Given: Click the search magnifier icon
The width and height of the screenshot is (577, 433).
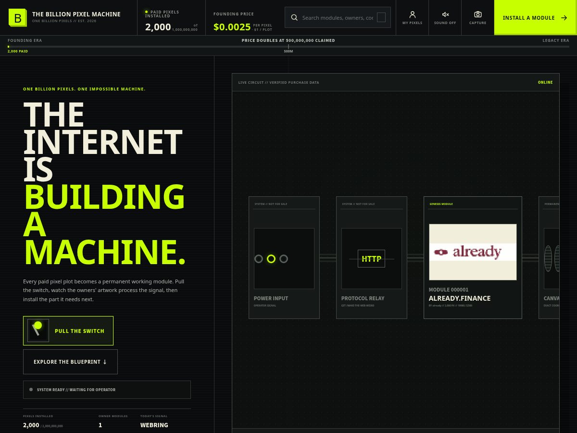Looking at the screenshot, I should [294, 18].
